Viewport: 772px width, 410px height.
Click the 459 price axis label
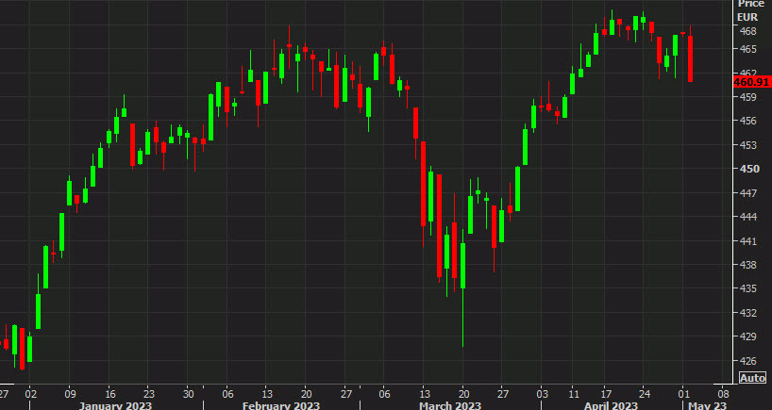coord(747,97)
